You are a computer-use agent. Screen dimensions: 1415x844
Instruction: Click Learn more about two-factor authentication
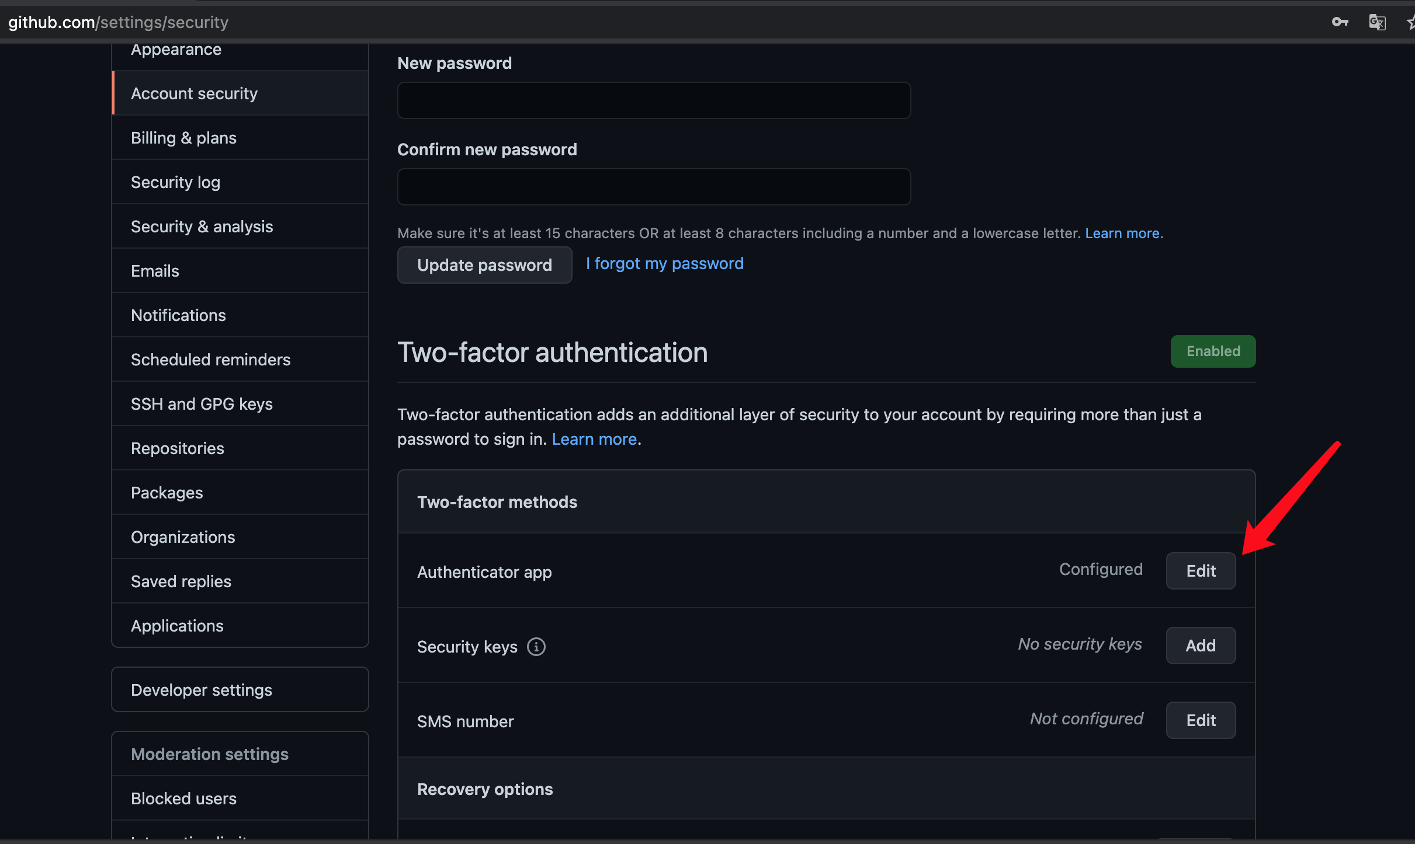[x=594, y=439]
